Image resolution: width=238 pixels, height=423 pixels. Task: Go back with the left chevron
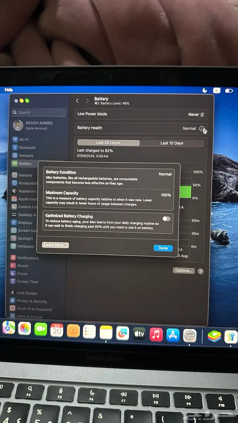click(78, 101)
